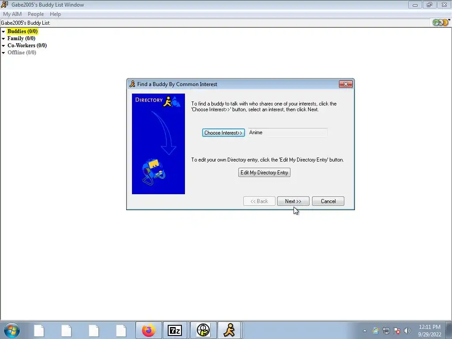The image size is (452, 339).
Task: Click the network tray icon
Action: (x=386, y=331)
